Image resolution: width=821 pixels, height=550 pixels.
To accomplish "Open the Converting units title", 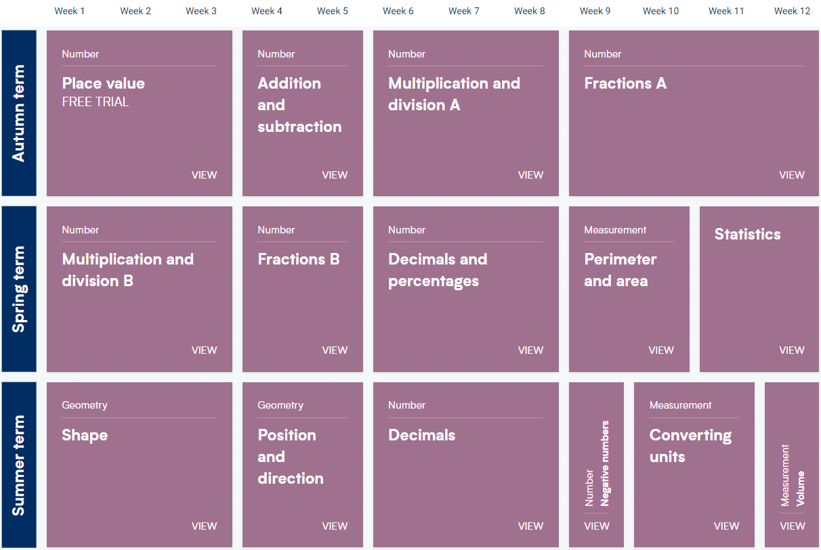I will tap(690, 446).
